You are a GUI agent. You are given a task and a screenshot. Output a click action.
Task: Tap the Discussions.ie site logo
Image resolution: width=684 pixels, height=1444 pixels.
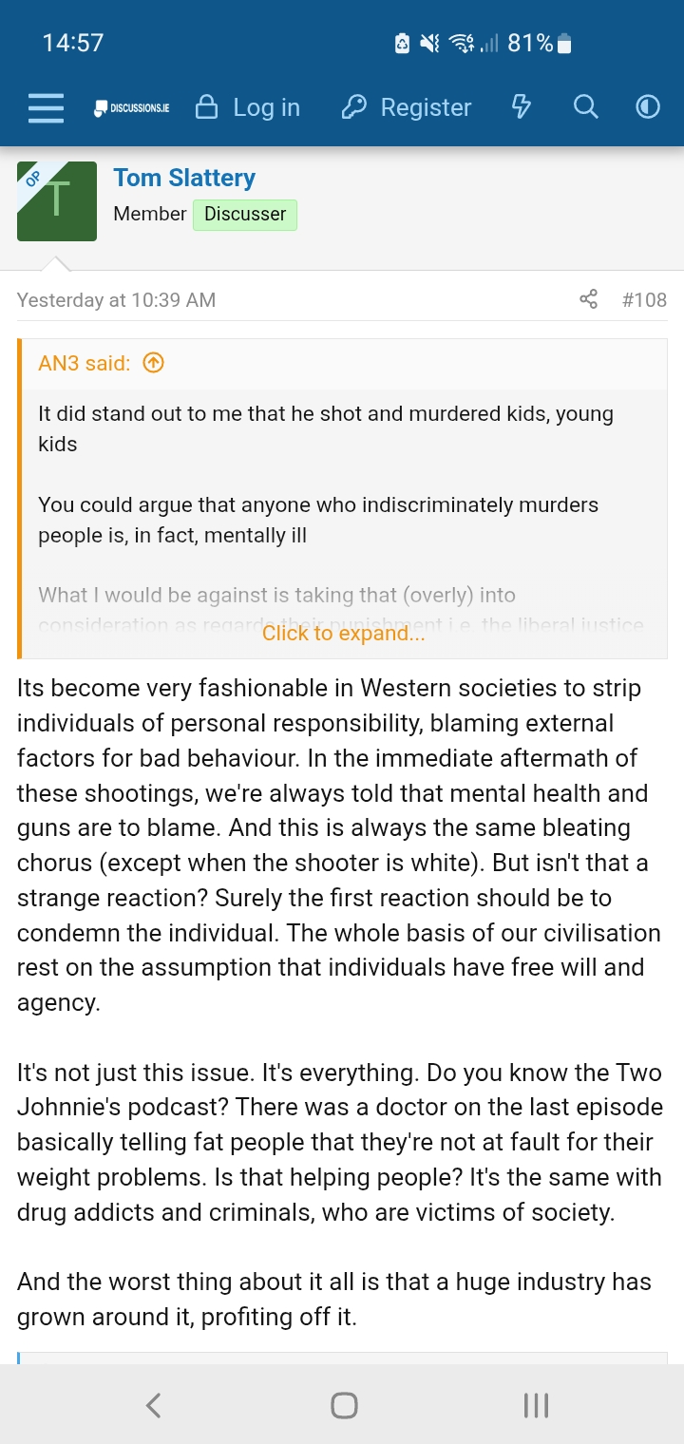pos(131,108)
